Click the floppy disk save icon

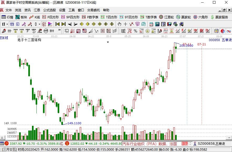click(169, 24)
